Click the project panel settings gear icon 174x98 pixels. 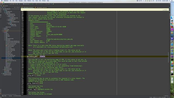point(18,7)
